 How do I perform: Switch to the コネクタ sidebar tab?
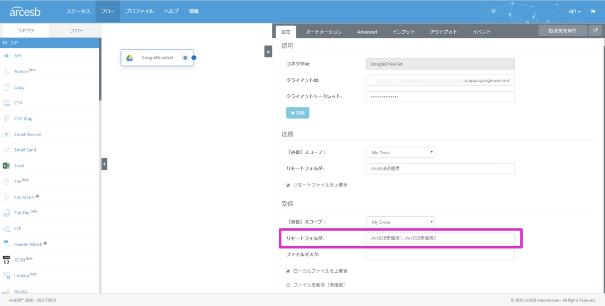pyautogui.click(x=26, y=30)
